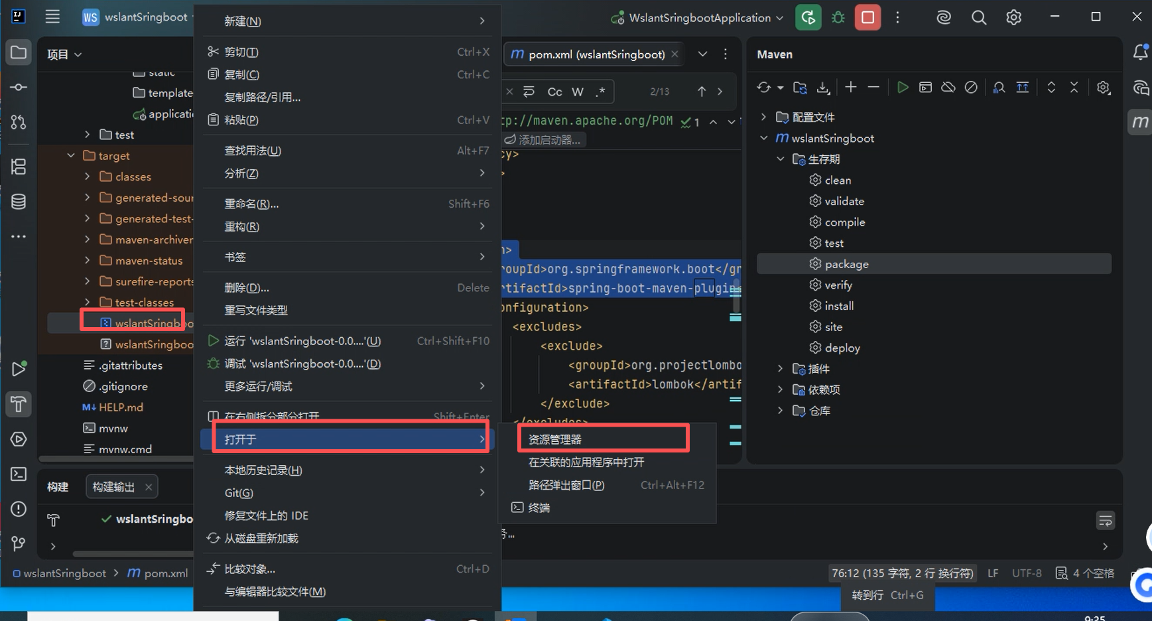Viewport: 1152px width, 621px height.
Task: Toggle skip tests mode in Maven toolbar
Action: tap(971, 88)
